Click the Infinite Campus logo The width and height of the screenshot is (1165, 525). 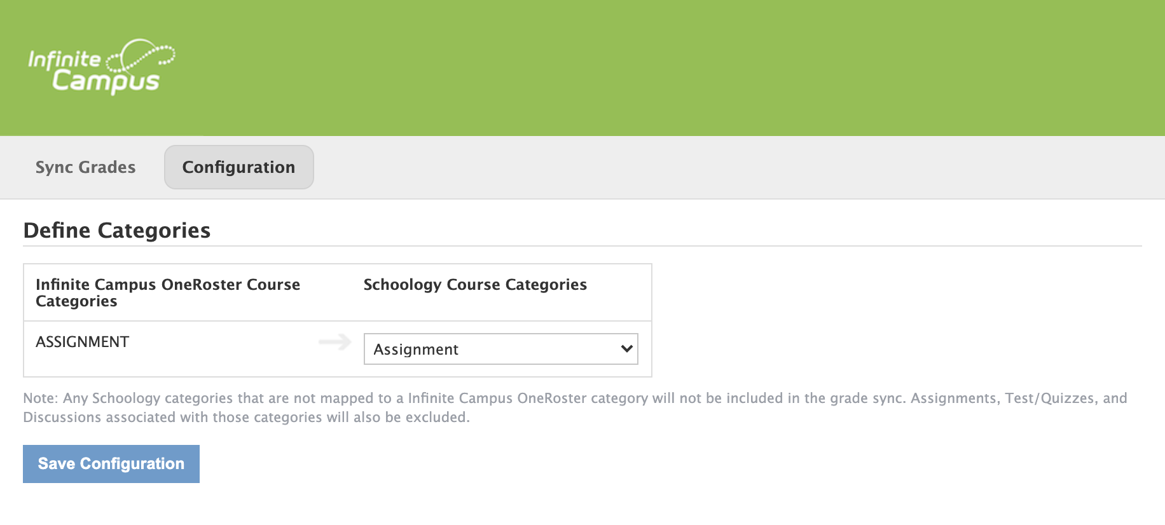pyautogui.click(x=102, y=67)
